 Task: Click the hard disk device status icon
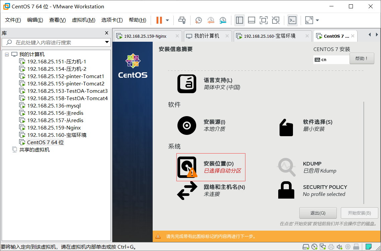tap(306, 247)
